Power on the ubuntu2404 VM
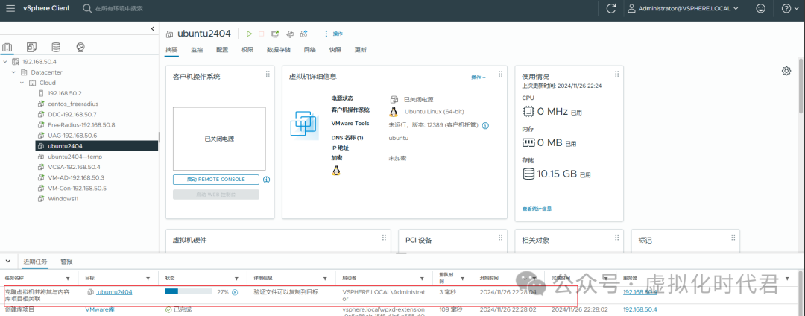Image resolution: width=805 pixels, height=316 pixels. coord(249,34)
